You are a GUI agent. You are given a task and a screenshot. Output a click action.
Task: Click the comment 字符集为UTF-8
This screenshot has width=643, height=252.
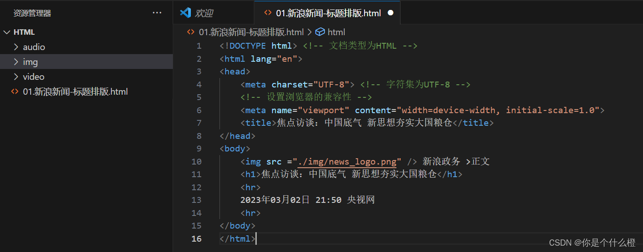pos(415,84)
